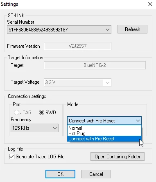Image resolution: width=156 pixels, height=182 pixels.
Task: Collapse the Mode dropdown via its arrow
Action: click(x=138, y=121)
